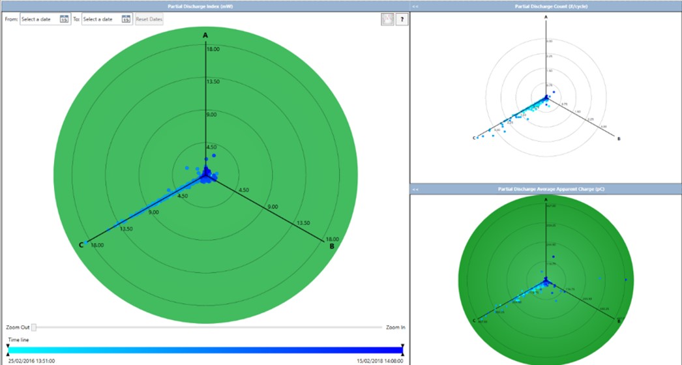Open the To date calendar picker
The height and width of the screenshot is (365, 682).
[x=126, y=19]
